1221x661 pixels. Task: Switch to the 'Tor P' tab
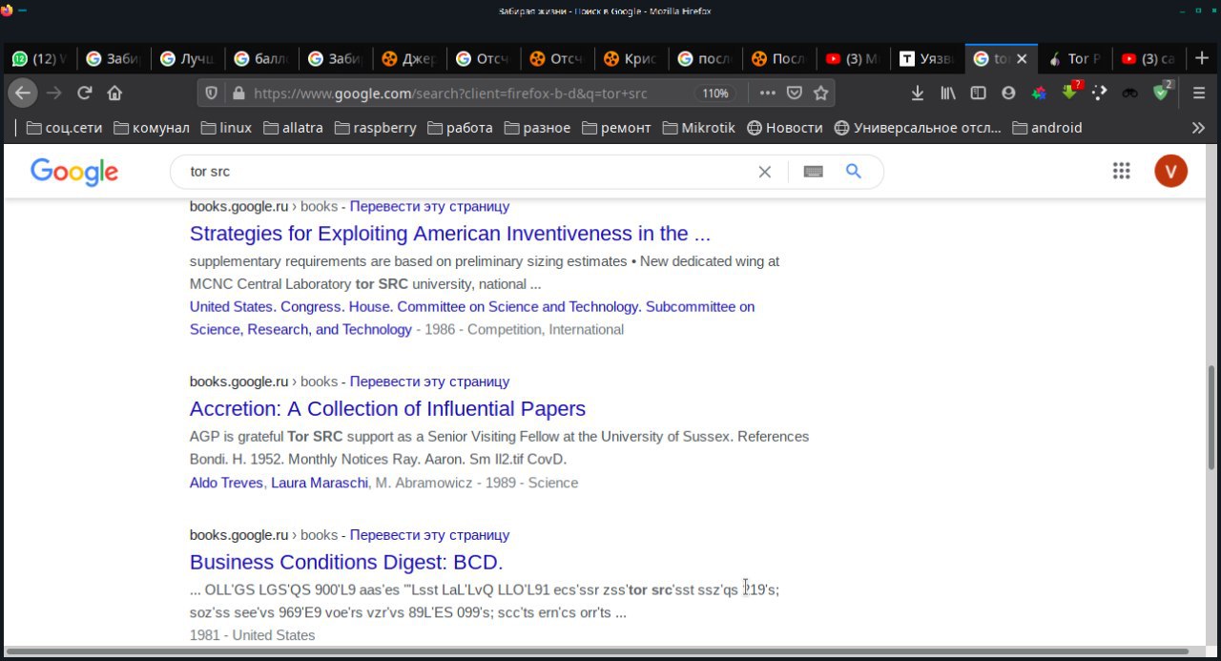[1076, 58]
